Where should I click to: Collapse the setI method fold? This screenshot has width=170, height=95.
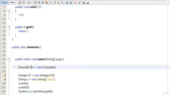[9, 11]
